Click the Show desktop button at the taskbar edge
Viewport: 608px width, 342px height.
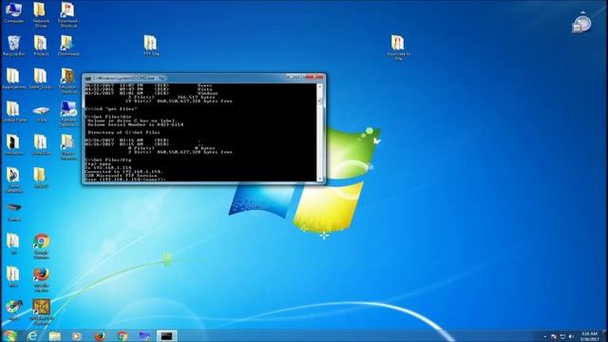click(605, 335)
